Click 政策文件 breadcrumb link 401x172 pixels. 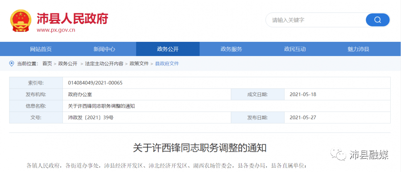(139, 64)
